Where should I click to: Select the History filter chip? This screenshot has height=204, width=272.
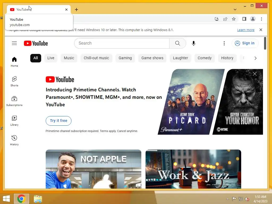tap(227, 58)
